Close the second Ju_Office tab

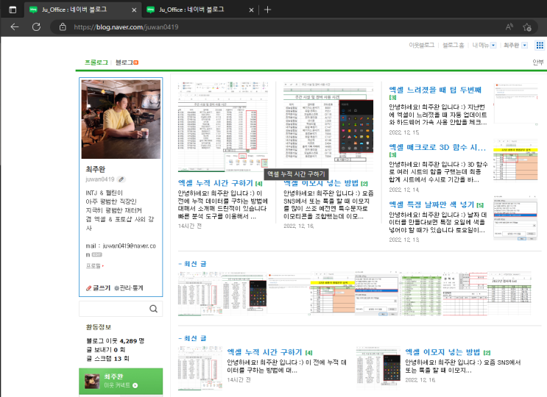[x=251, y=10]
